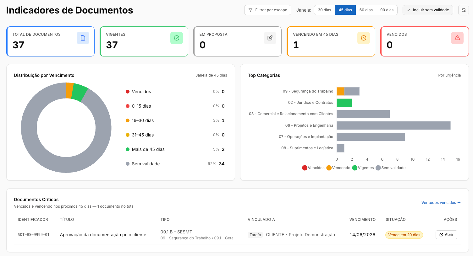473x256 pixels.
Task: Open Ver todos vencidos link
Action: tap(441, 203)
